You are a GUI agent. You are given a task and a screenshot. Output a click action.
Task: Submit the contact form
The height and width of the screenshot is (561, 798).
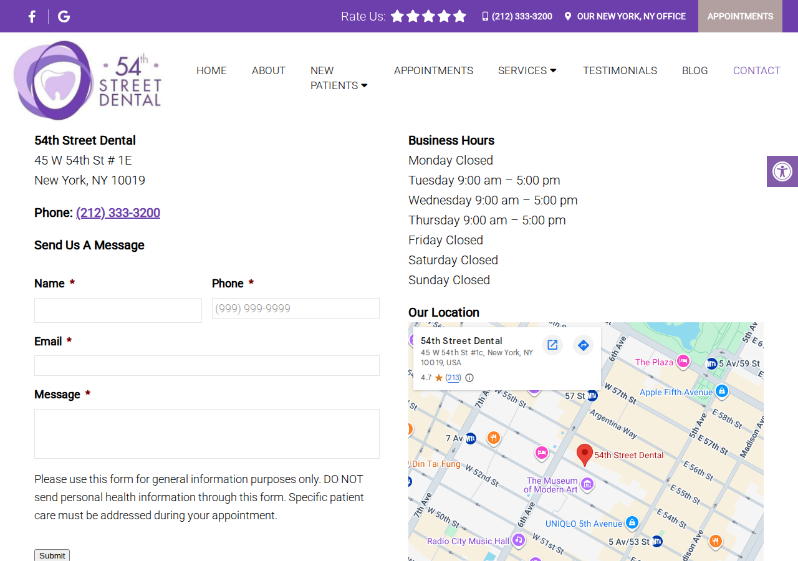click(52, 555)
